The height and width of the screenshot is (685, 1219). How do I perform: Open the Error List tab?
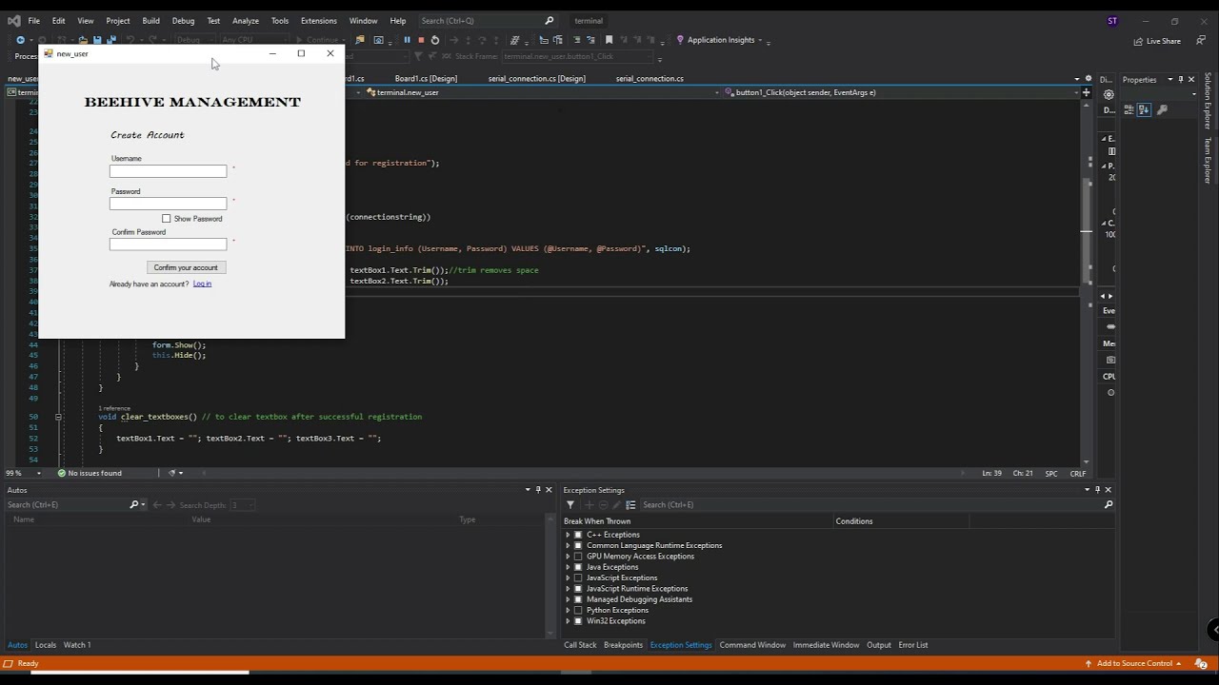[x=912, y=645]
